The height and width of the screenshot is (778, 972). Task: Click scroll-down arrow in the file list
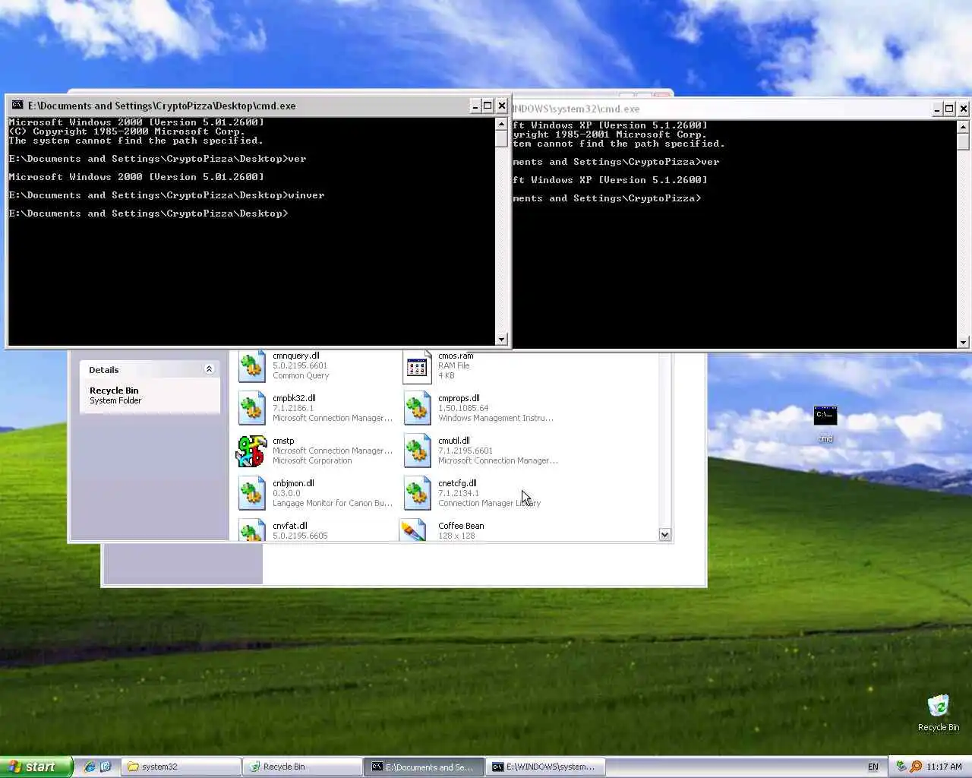coord(664,535)
